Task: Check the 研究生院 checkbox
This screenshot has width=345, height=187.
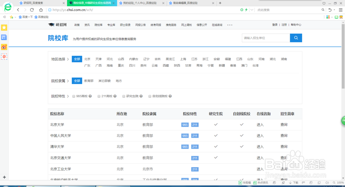Action: [124, 96]
